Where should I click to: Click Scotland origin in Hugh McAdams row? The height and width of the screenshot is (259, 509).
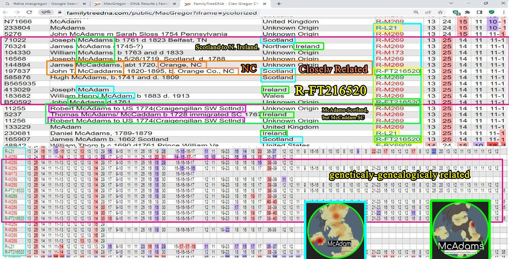[278, 77]
